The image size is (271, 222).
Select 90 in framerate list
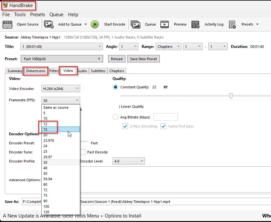tap(61, 201)
